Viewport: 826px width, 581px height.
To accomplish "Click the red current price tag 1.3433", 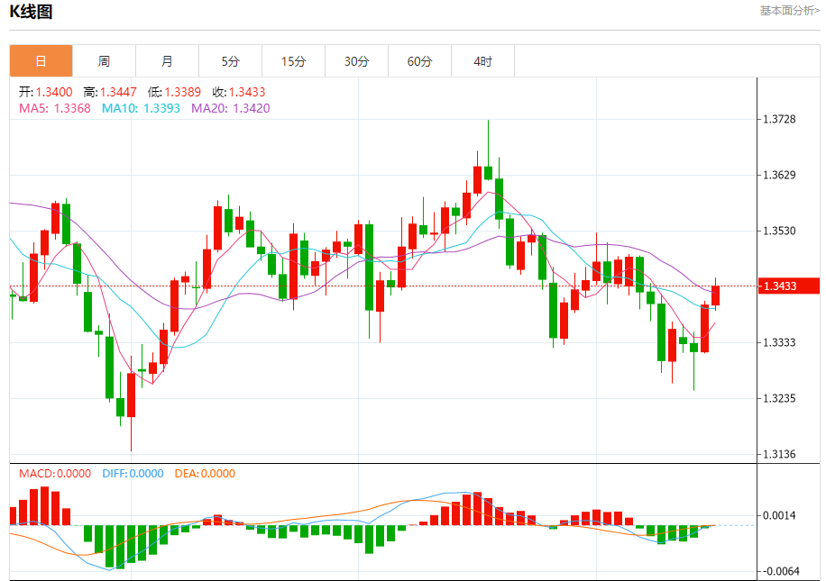I will point(788,286).
